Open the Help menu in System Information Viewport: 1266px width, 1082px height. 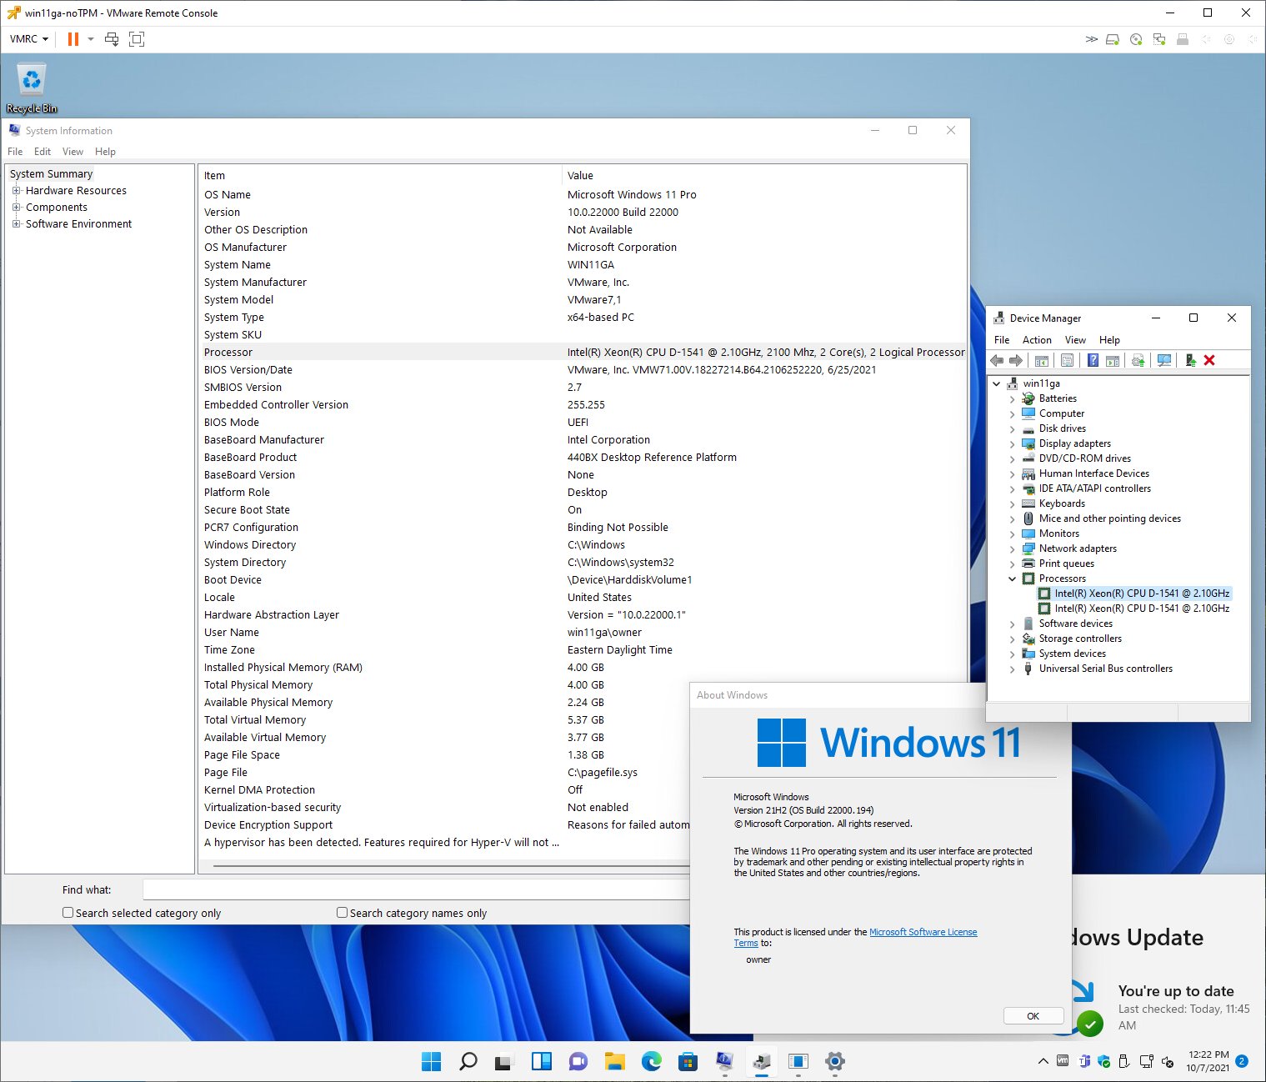105,152
